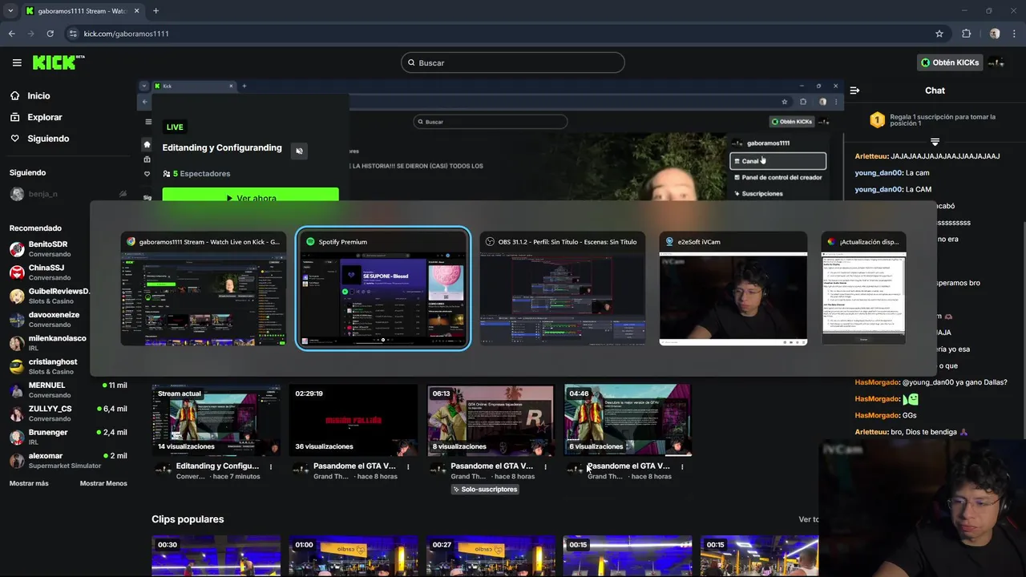Open benja_n followed channel
1026x577 pixels.
42,194
